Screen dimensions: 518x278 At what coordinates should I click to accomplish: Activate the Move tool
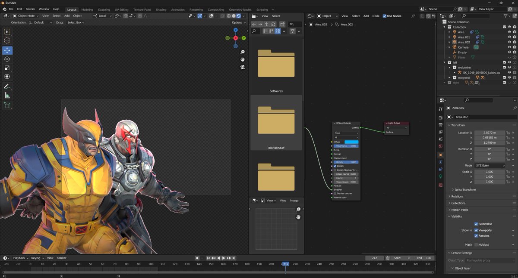[7, 50]
